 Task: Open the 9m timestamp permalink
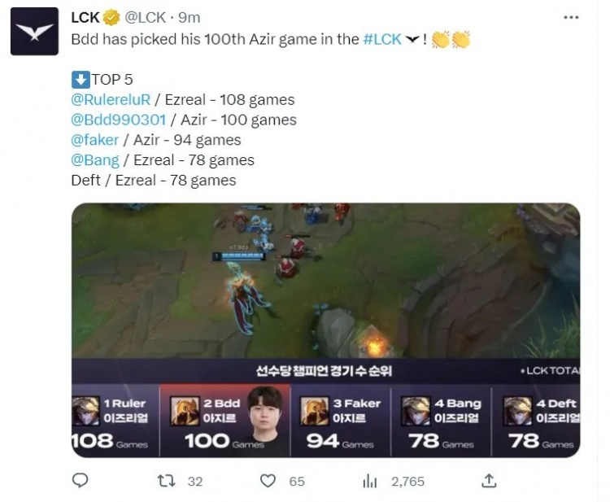[189, 18]
